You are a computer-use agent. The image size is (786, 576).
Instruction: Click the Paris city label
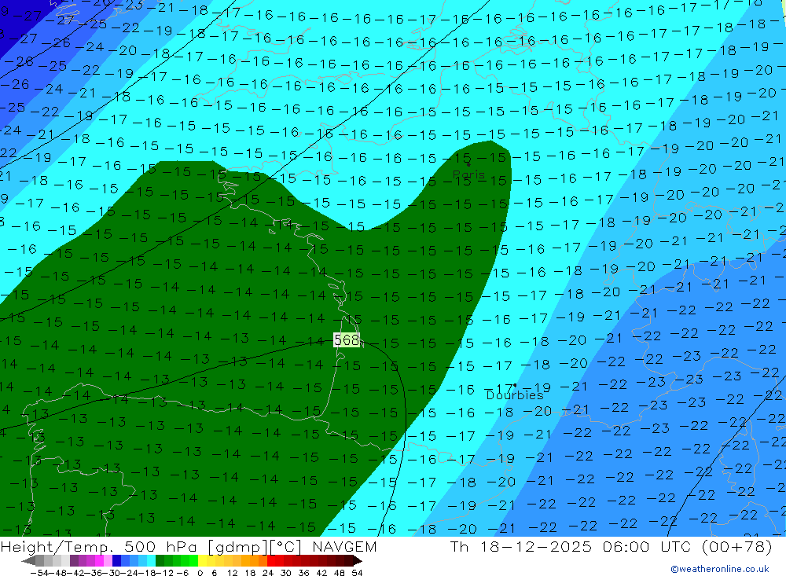tap(469, 175)
